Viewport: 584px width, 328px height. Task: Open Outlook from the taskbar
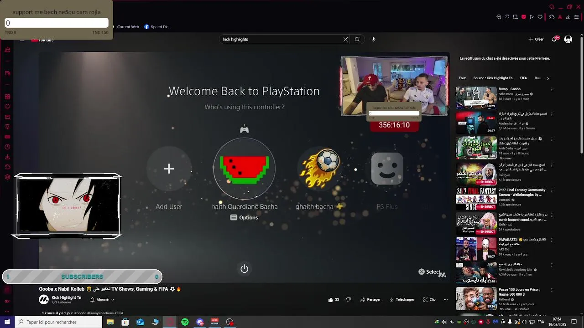tap(140, 322)
